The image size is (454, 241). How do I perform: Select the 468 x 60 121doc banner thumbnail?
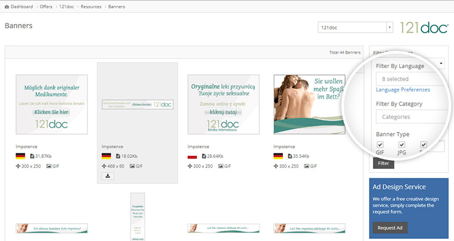(137, 104)
